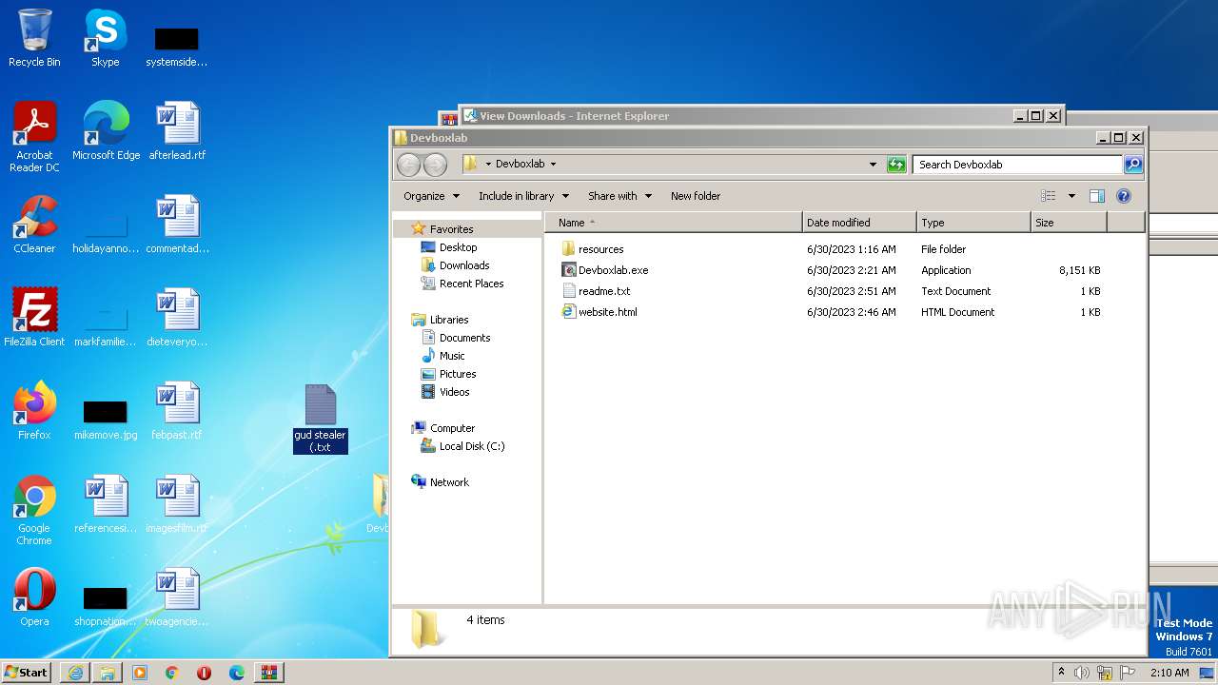This screenshot has height=685, width=1218.
Task: Click the New folder button
Action: coord(696,196)
